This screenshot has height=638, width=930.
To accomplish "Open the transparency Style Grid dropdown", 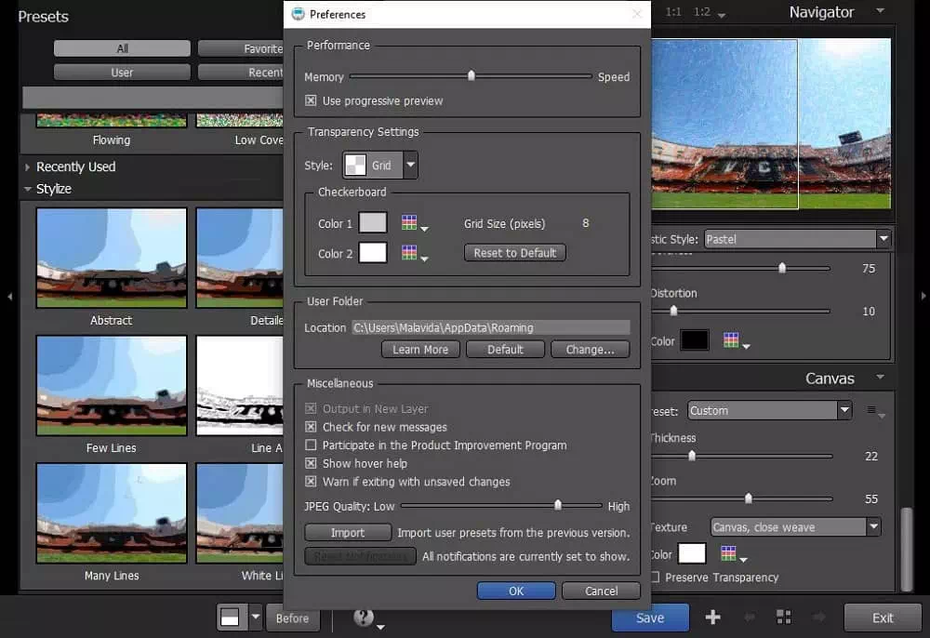I will coord(380,165).
